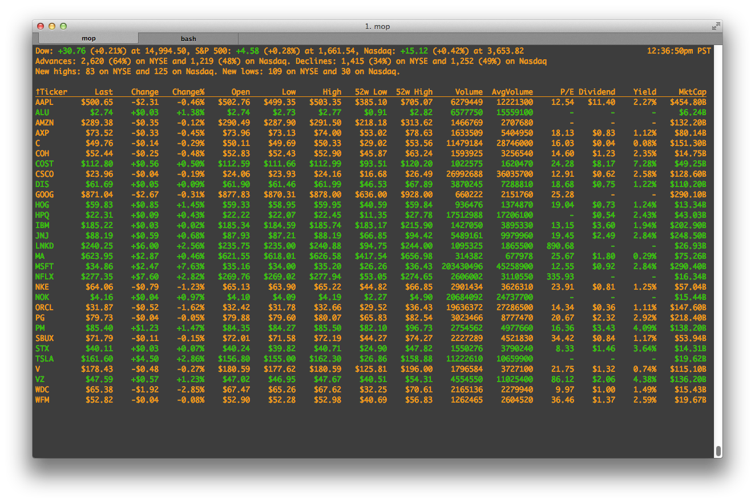
Task: Click the 52w High column header
Action: [414, 92]
